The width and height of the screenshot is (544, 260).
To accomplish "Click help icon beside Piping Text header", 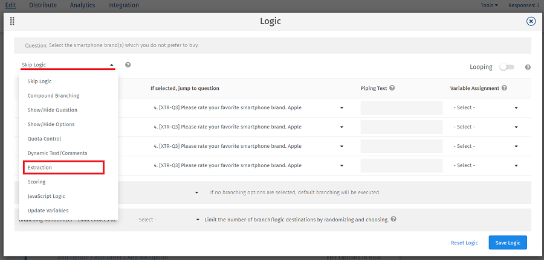I will [x=392, y=88].
